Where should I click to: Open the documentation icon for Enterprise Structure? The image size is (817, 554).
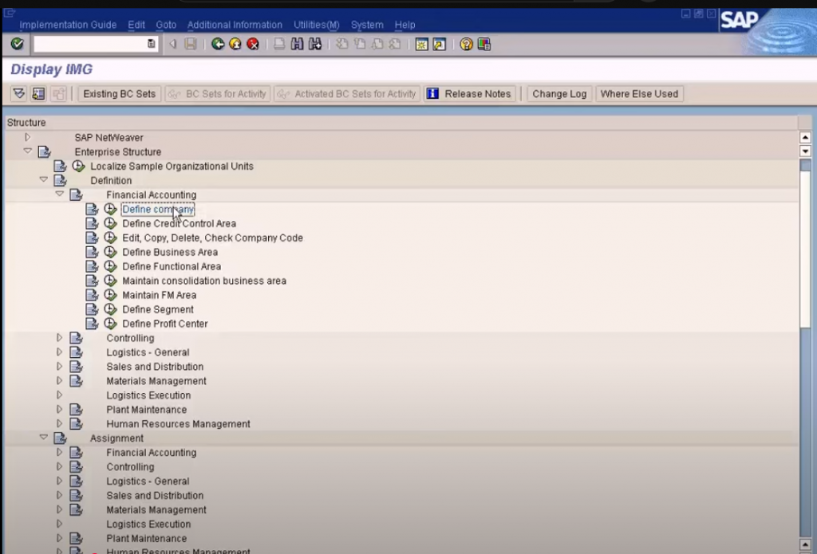coord(45,151)
